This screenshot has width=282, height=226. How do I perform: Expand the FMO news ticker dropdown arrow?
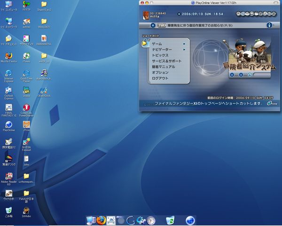tap(153, 25)
